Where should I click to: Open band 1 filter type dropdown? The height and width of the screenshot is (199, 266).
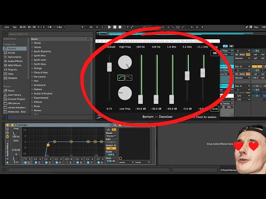(x=27, y=159)
